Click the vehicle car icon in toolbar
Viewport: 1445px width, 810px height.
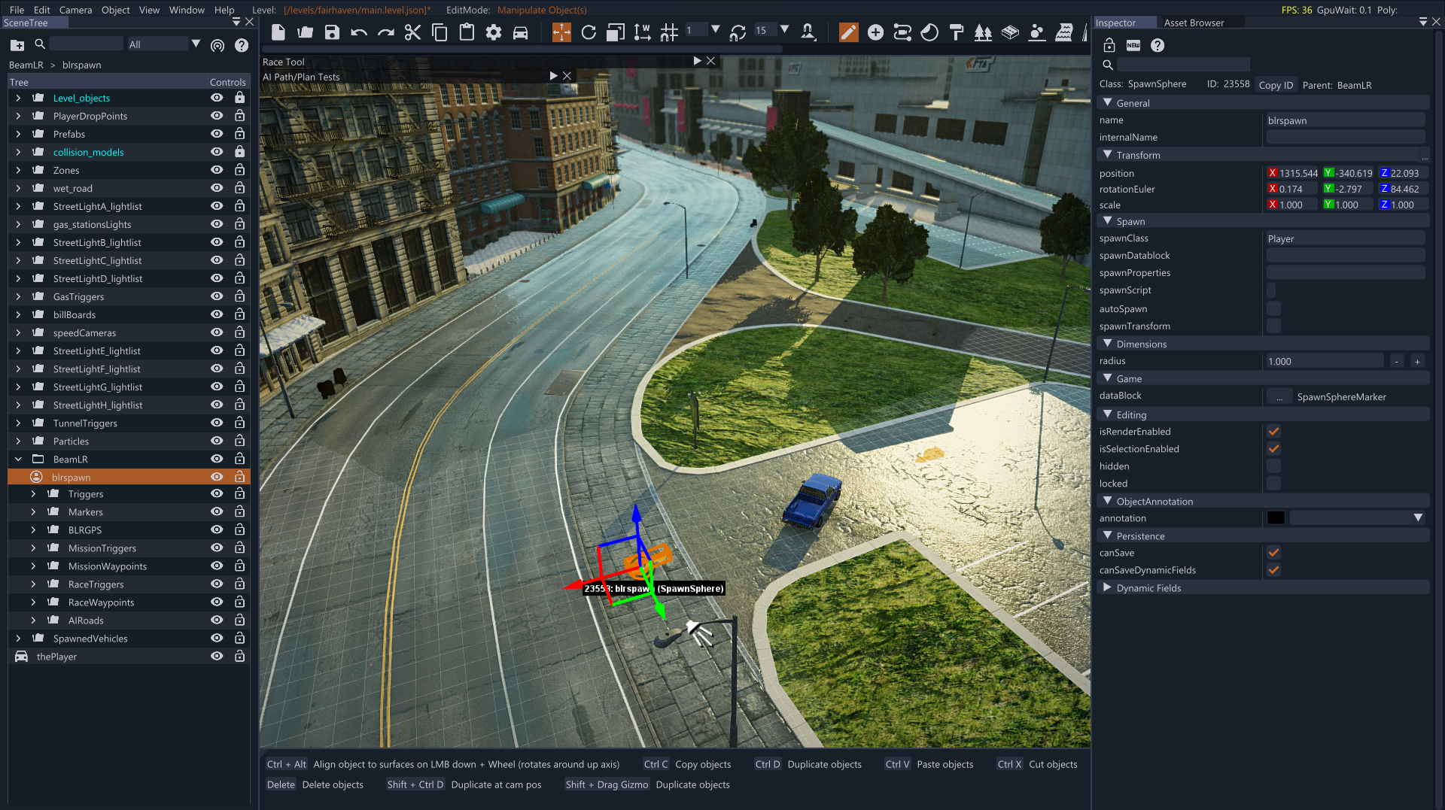[520, 32]
